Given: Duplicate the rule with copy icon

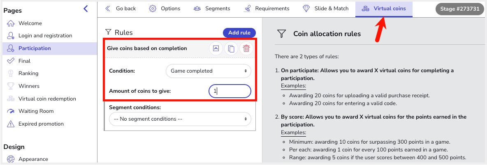Looking at the screenshot, I should (231, 49).
